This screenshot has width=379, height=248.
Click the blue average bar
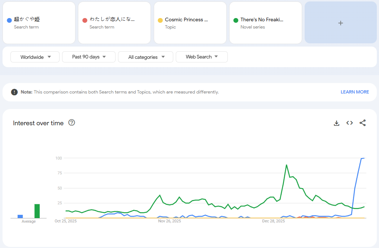click(20, 216)
